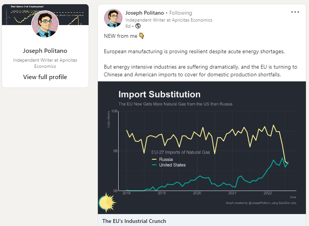The width and height of the screenshot is (309, 226).
Task: Click the sun logo on chart
Action: pos(107,202)
